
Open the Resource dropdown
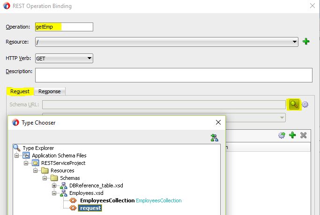tap(295, 42)
